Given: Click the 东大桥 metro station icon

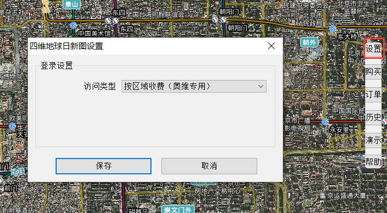Looking at the screenshot, I should pos(332,28).
